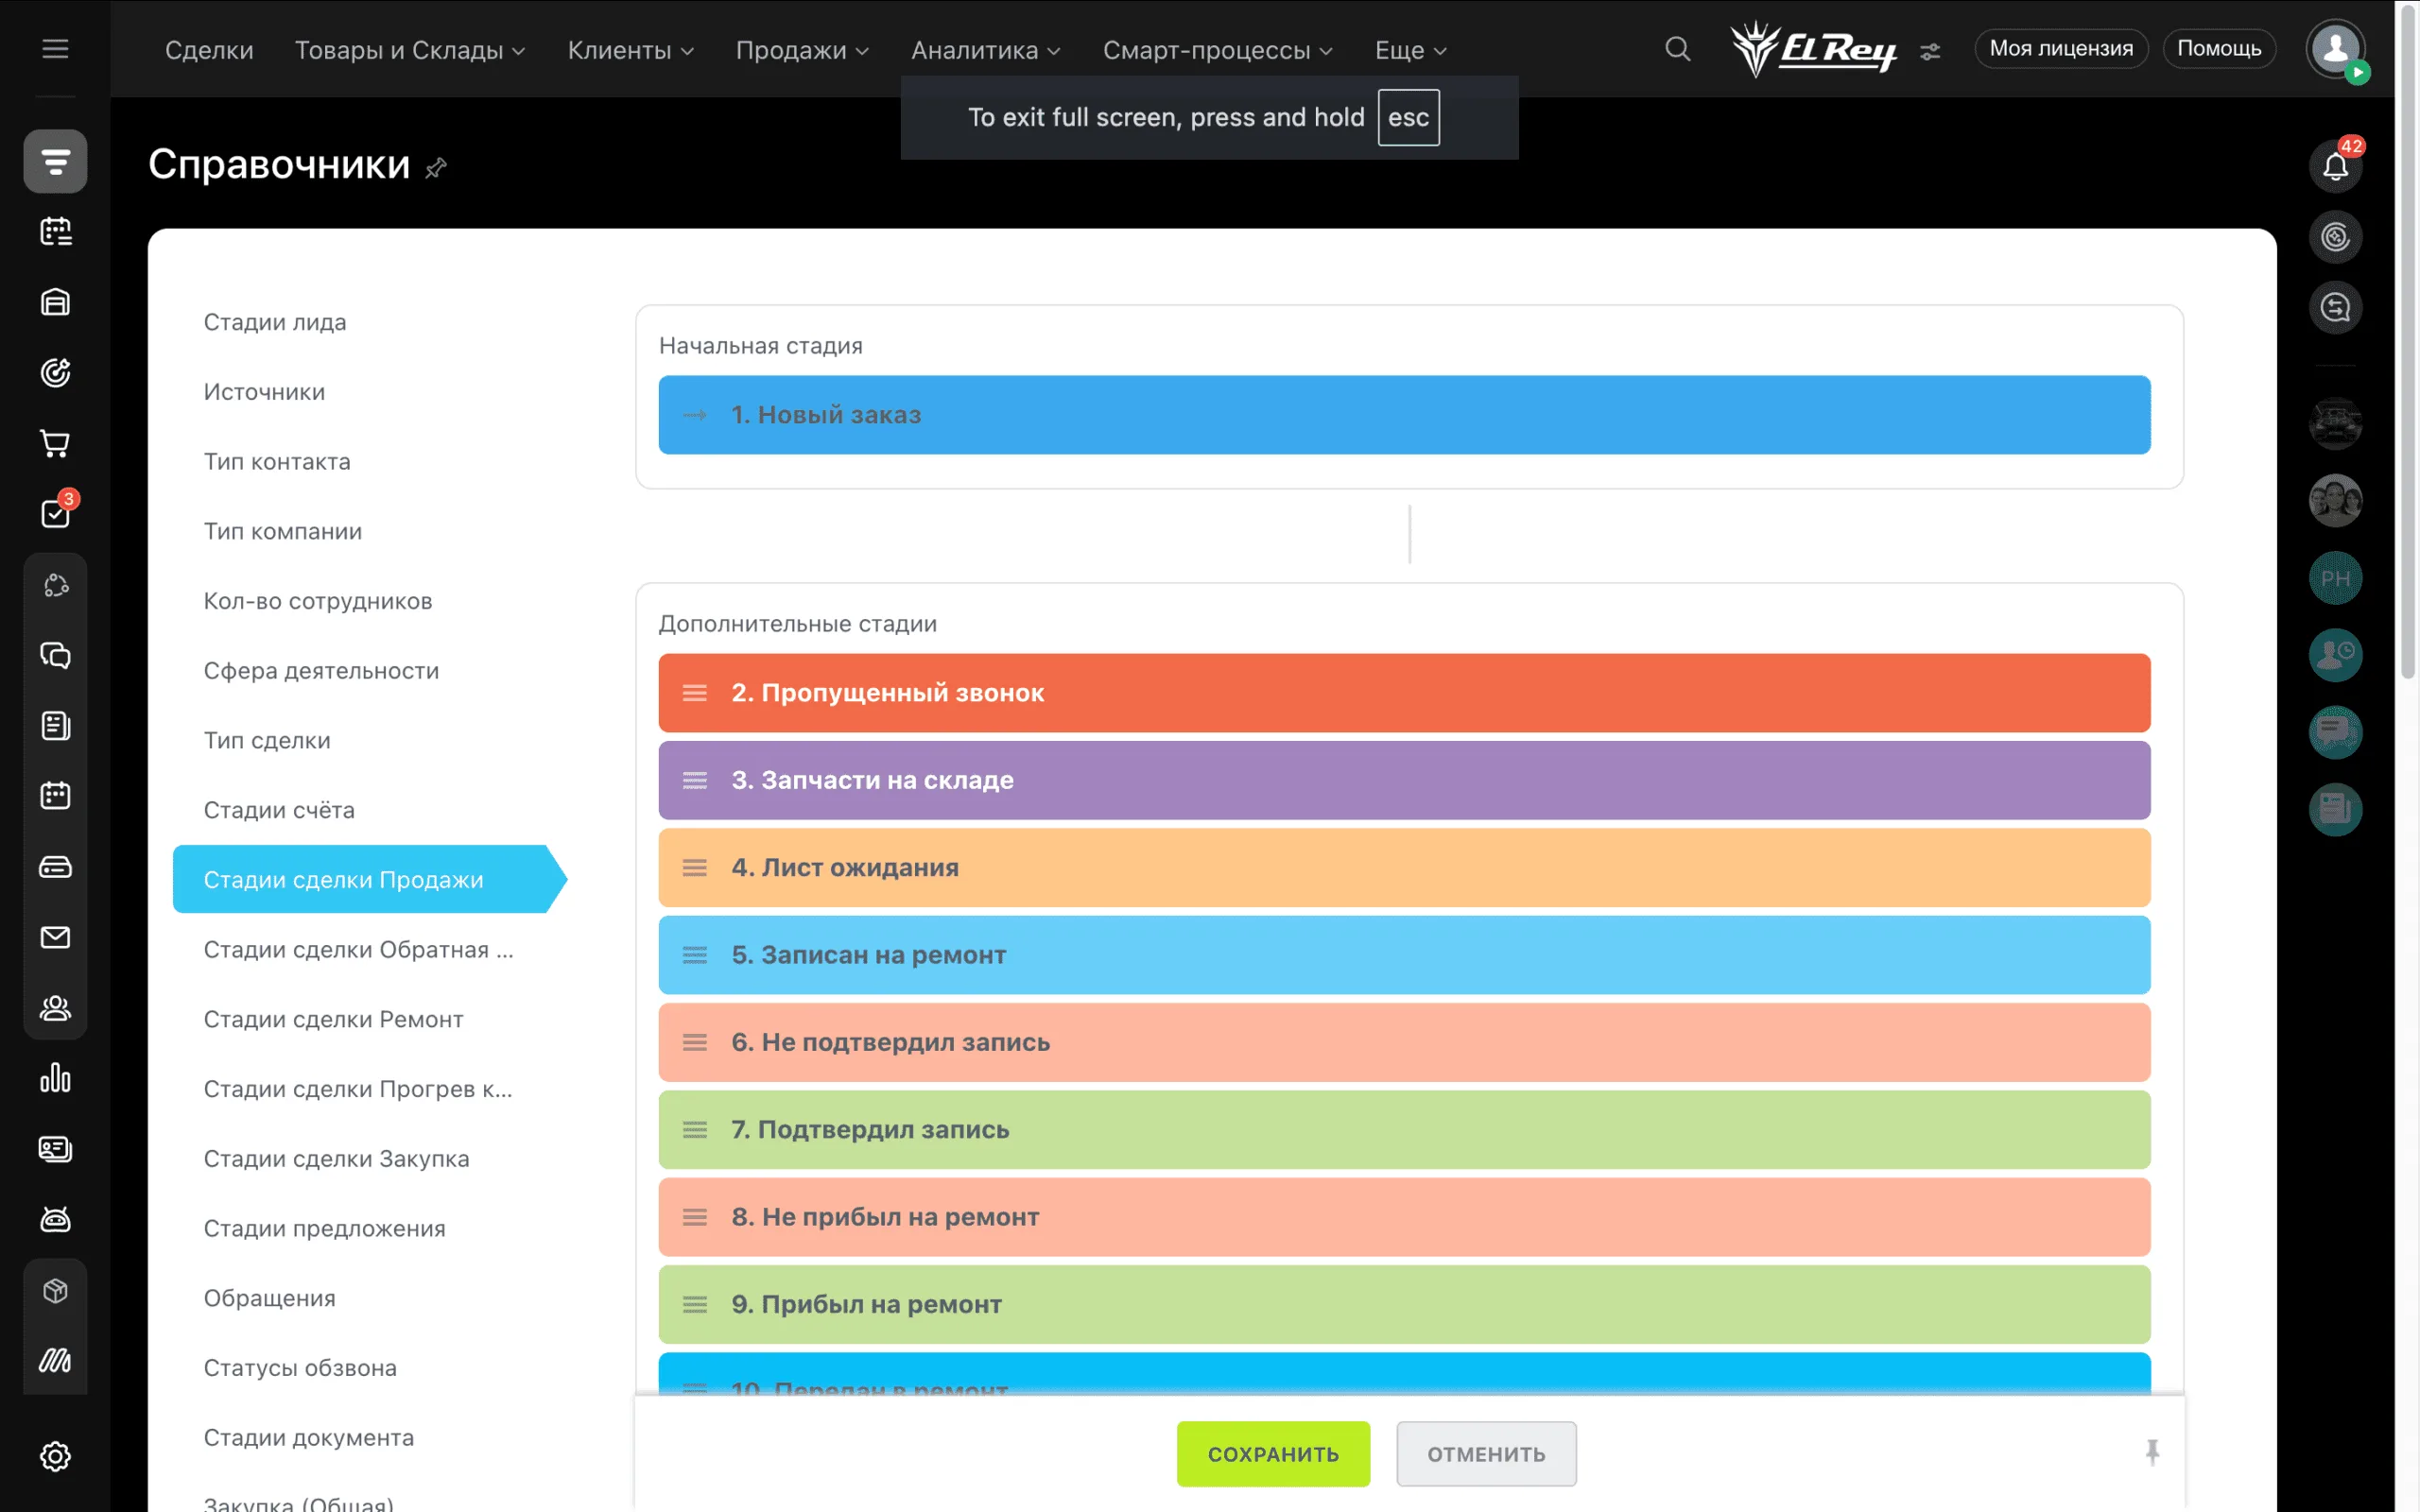Click the pin icon next to Справочники
The width and height of the screenshot is (2420, 1512).
click(x=435, y=167)
